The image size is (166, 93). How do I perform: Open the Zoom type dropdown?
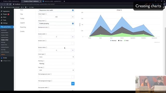pyautogui.click(x=57, y=57)
